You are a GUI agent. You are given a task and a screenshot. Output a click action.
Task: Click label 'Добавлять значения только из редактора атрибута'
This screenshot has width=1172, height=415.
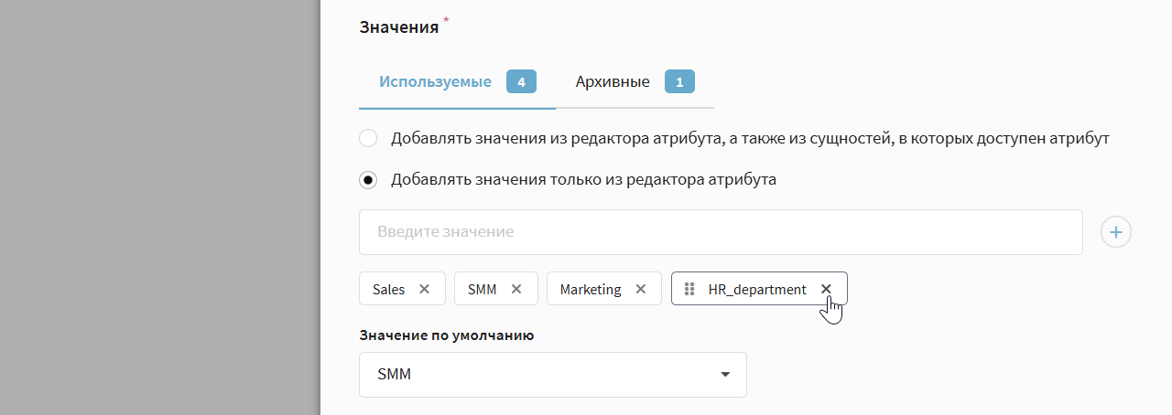583,180
